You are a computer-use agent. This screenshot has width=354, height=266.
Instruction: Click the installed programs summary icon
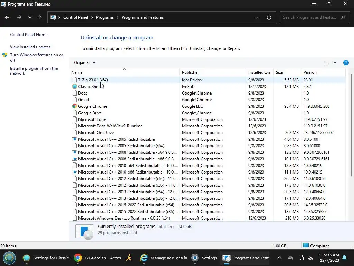pyautogui.click(x=84, y=232)
